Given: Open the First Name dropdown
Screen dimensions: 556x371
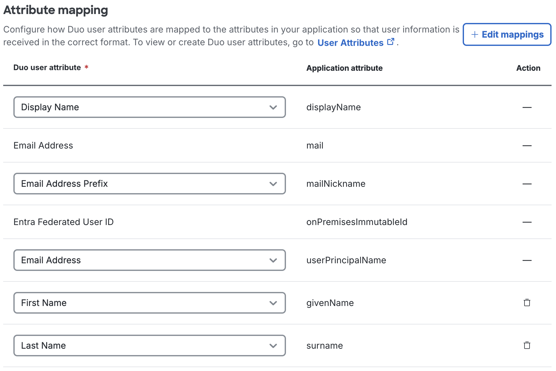Looking at the screenshot, I should (x=150, y=303).
